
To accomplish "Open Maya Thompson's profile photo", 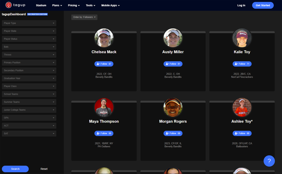I will (x=104, y=107).
